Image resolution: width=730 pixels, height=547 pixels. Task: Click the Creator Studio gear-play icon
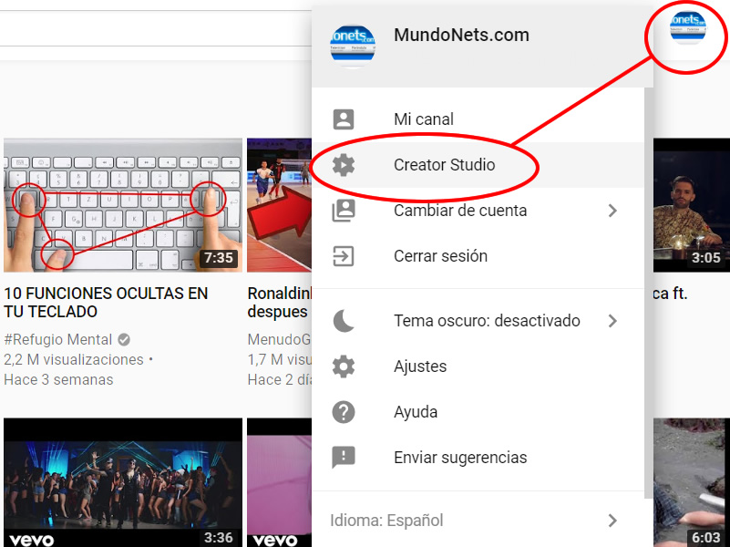pos(344,165)
